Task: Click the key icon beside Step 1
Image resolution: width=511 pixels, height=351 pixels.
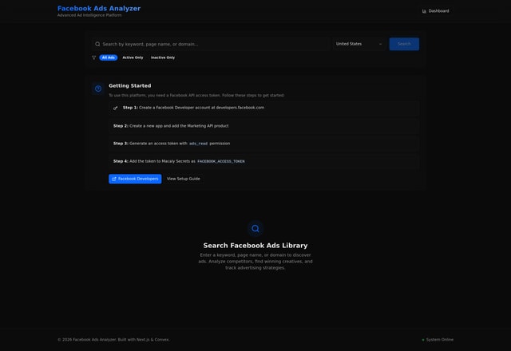Action: 116,108
